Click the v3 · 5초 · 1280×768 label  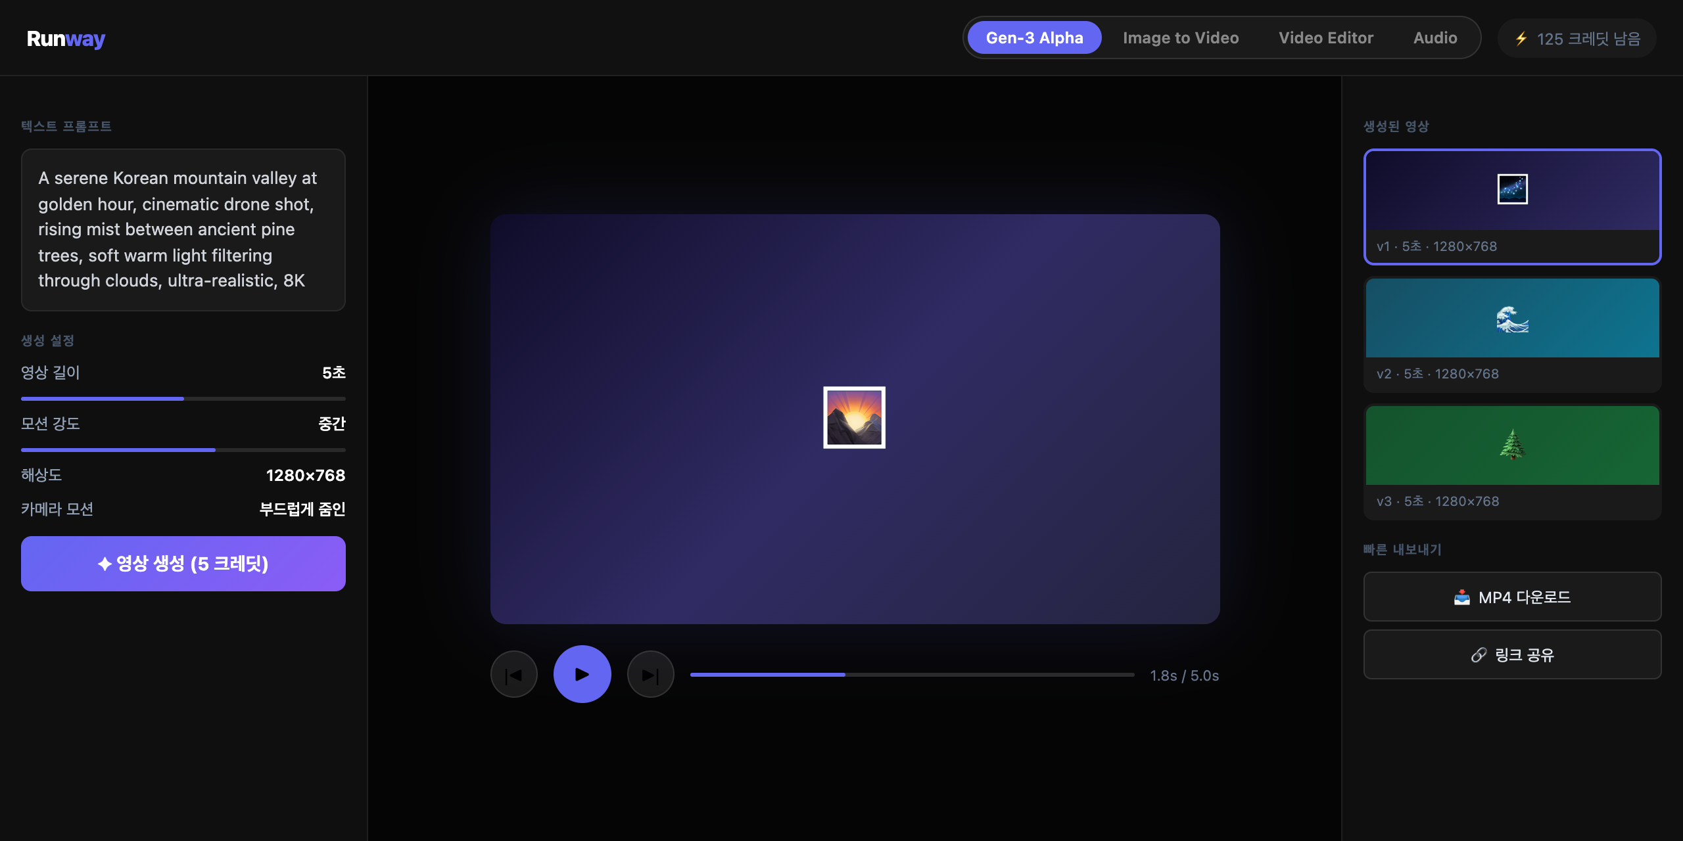(1438, 501)
